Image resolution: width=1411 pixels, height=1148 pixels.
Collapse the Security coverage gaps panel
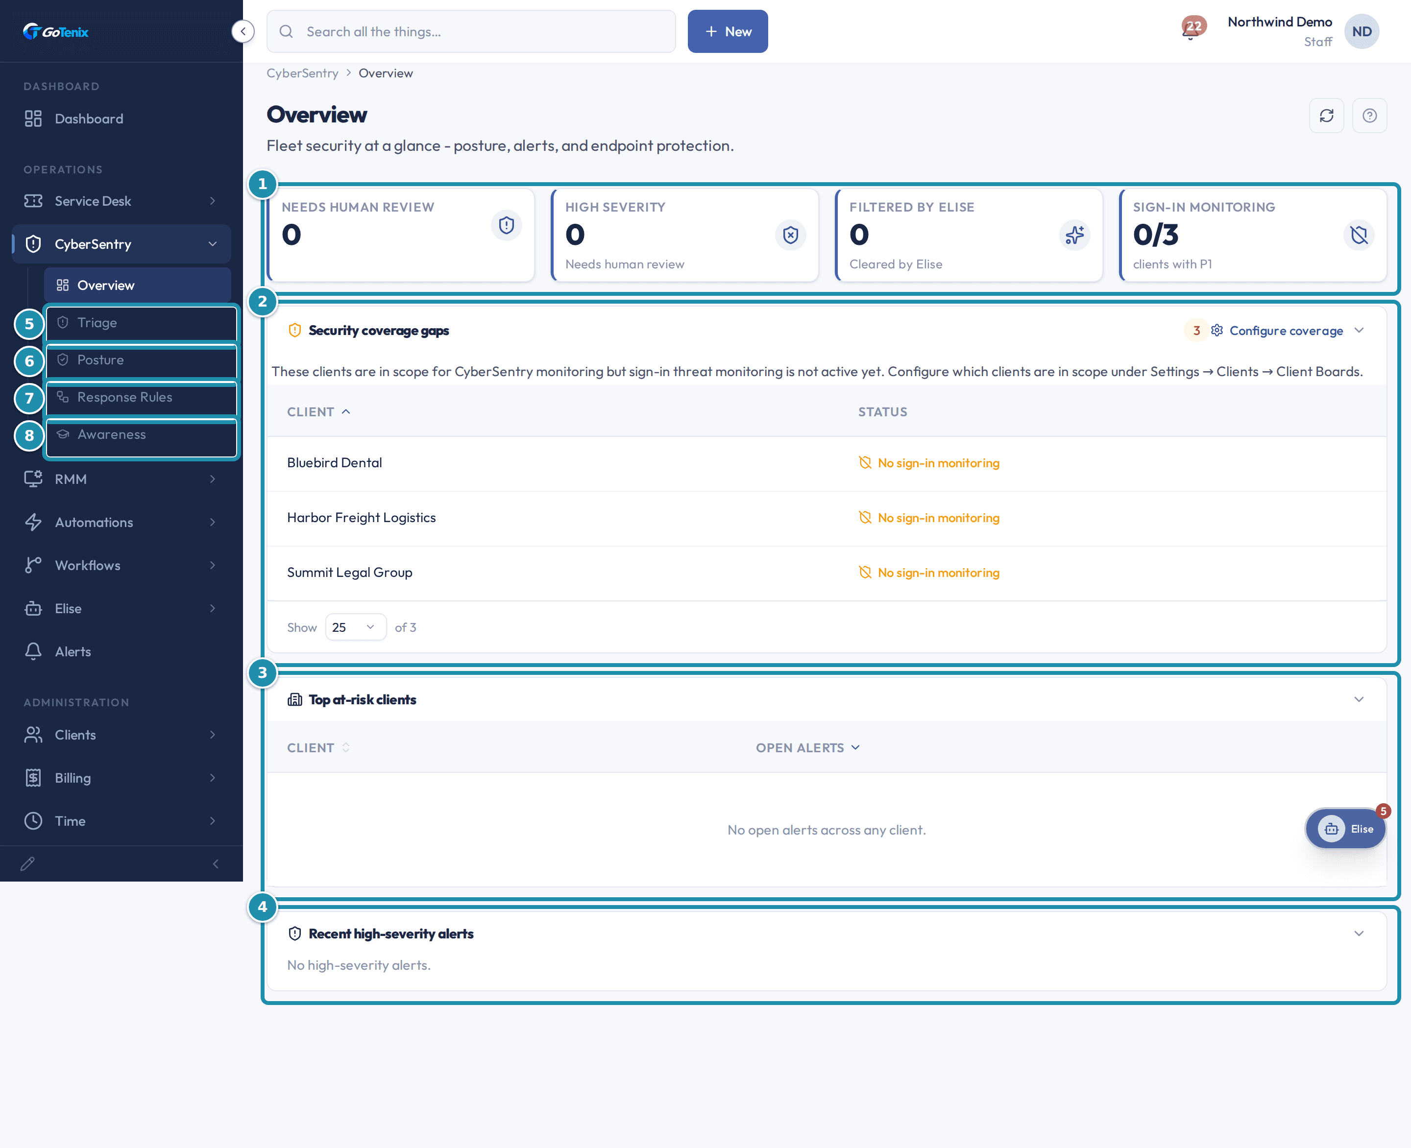click(x=1359, y=330)
